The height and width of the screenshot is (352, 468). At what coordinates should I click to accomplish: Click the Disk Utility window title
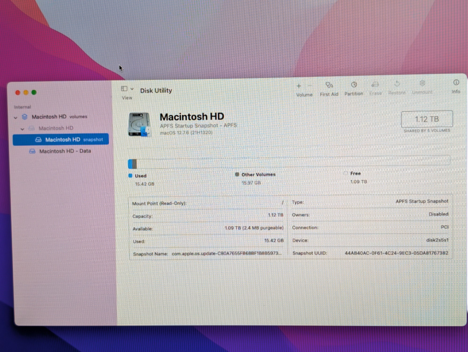pos(156,91)
